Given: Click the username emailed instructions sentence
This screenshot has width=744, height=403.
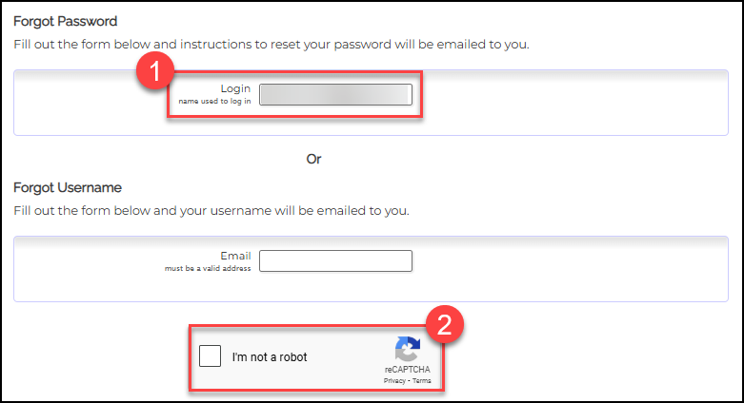Looking at the screenshot, I should click(x=211, y=210).
